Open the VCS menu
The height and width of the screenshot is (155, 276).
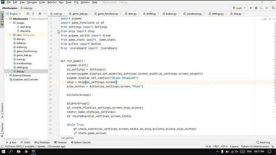[76, 2]
